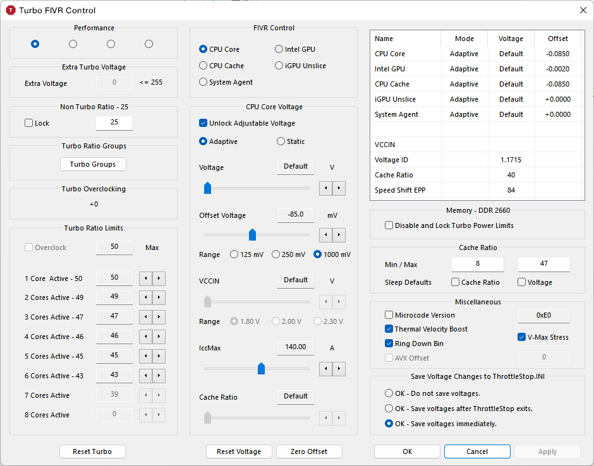This screenshot has width=594, height=466.
Task: Click Cache Ratio Max field showing 47
Action: pos(544,264)
